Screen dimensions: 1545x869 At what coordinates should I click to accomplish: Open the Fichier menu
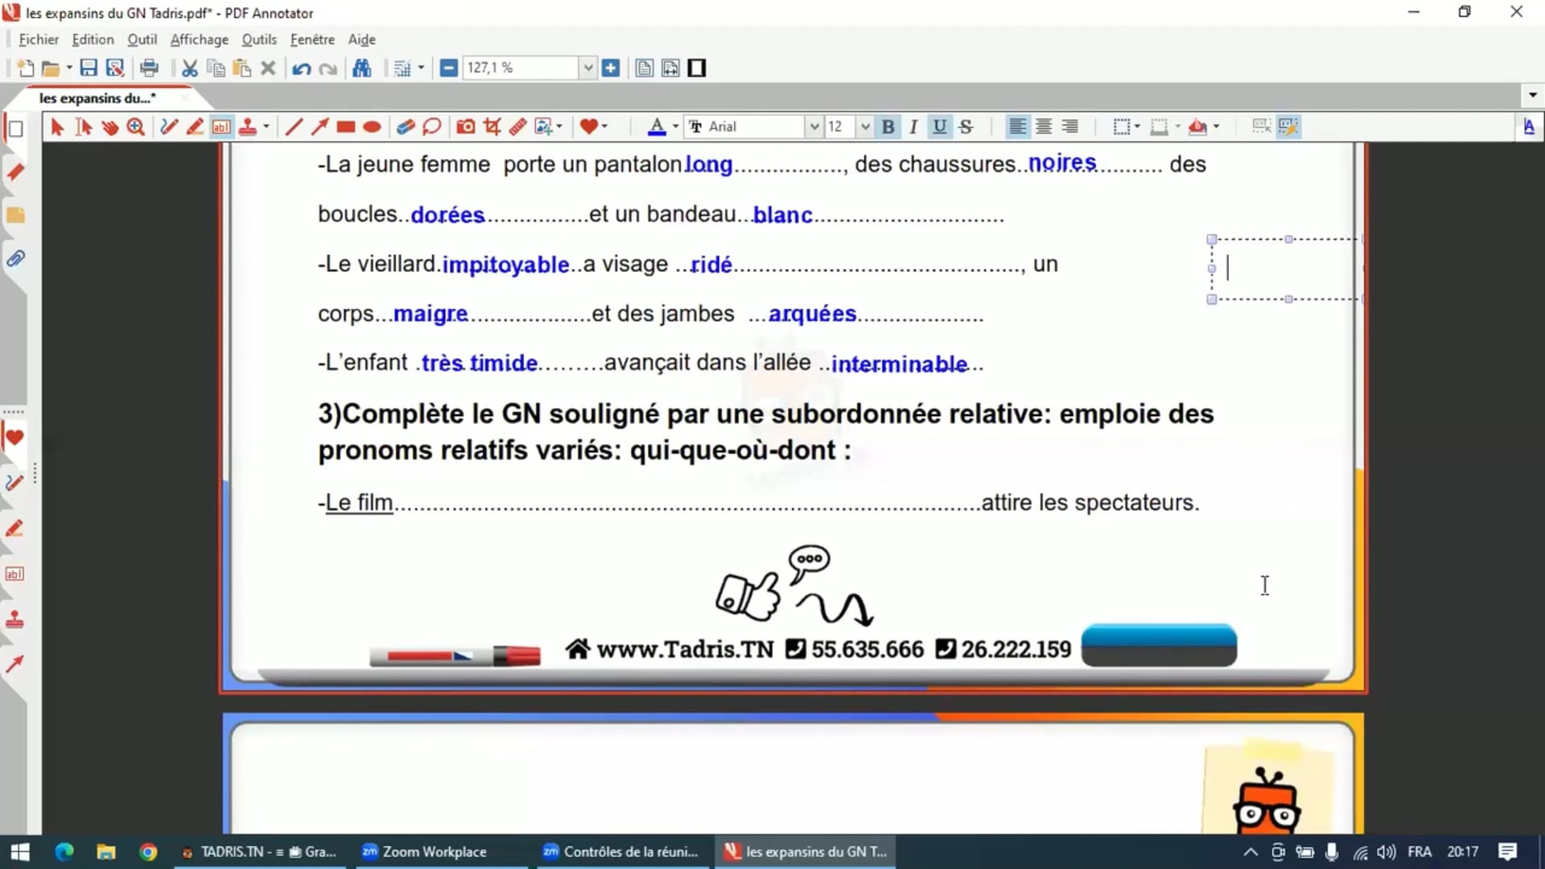click(39, 39)
